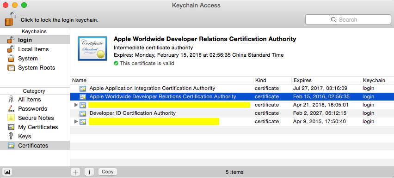The width and height of the screenshot is (394, 178).
Task: Select the login keychain
Action: click(35, 40)
